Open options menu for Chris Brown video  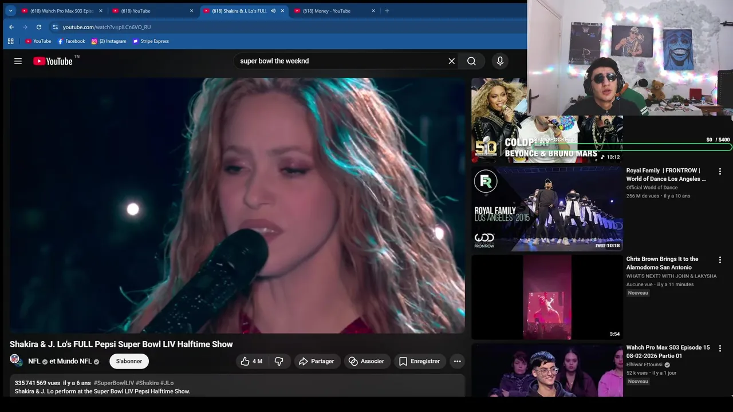(720, 260)
